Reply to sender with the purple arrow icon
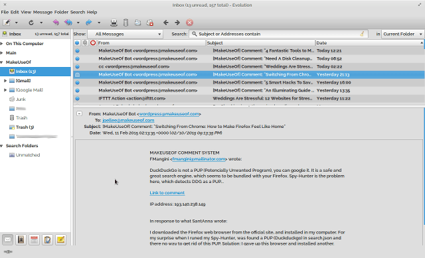This screenshot has width=425, height=258. pyautogui.click(x=56, y=23)
